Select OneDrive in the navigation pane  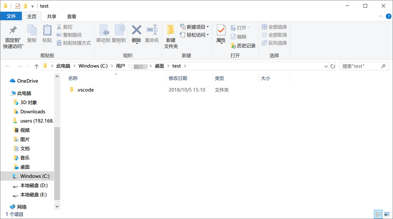pyautogui.click(x=24, y=81)
